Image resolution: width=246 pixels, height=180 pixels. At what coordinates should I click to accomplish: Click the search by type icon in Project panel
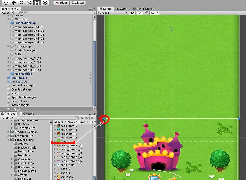coord(81,118)
